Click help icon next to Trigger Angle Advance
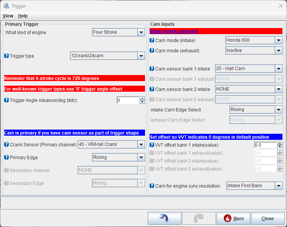Image resolution: width=287 pixels, height=227 pixels. (6, 100)
